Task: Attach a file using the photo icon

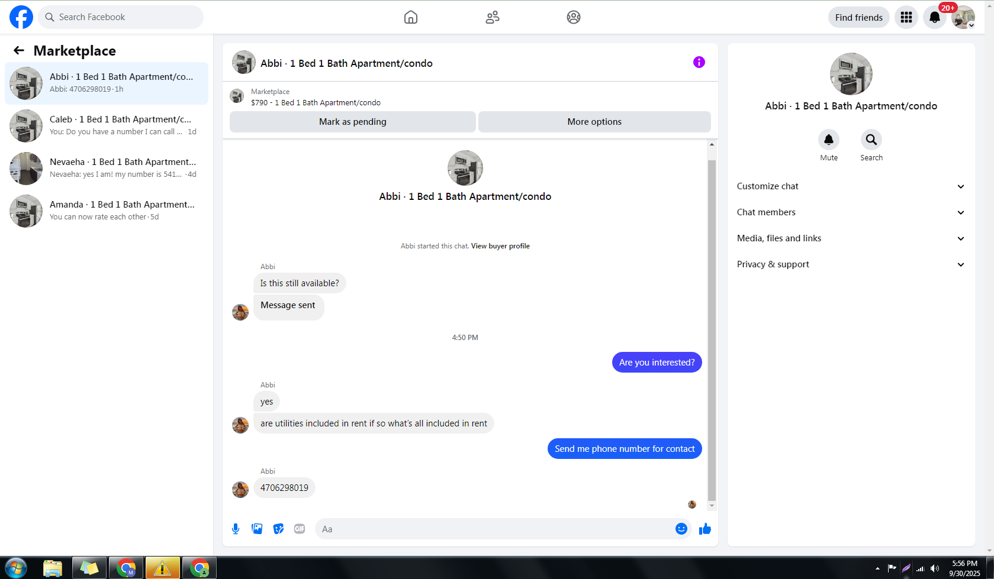Action: coord(257,529)
